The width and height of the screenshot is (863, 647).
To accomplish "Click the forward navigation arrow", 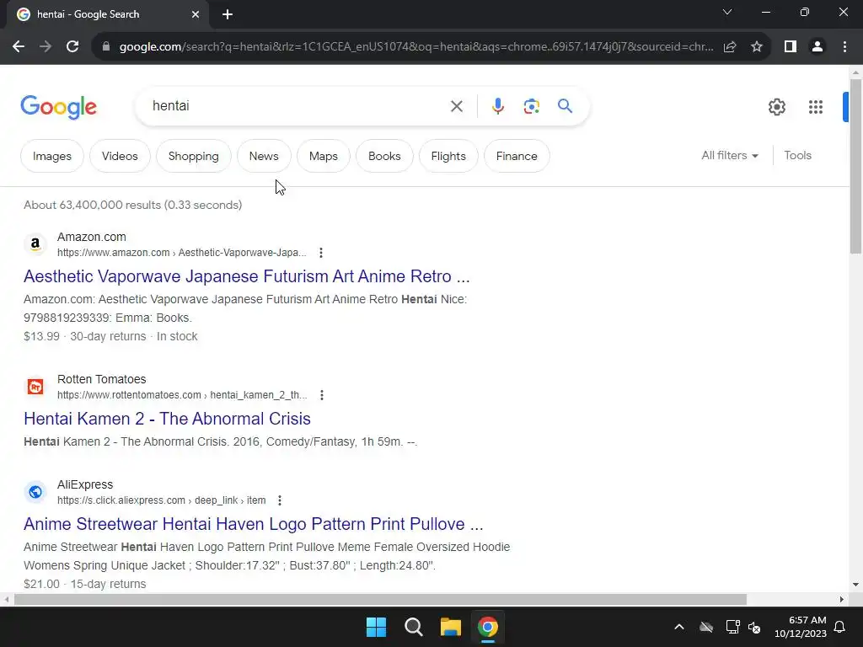I will click(x=46, y=47).
